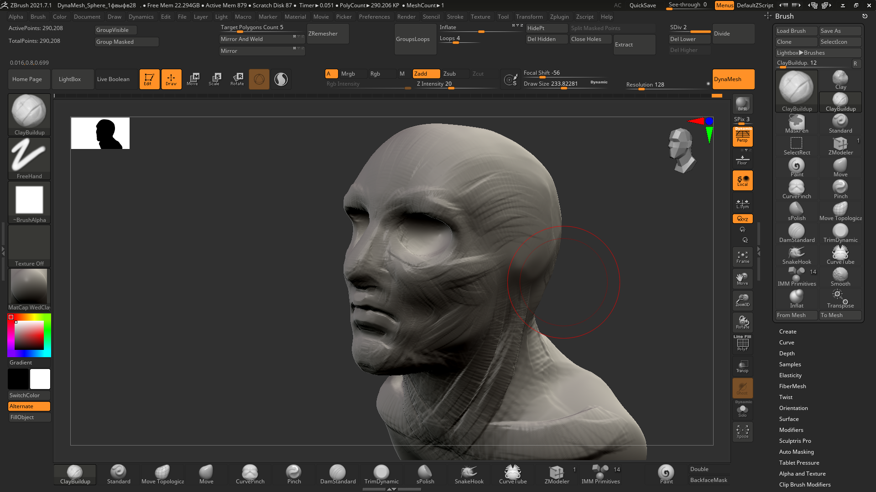This screenshot has width=876, height=492.
Task: Open the Zplugin menu
Action: coord(559,17)
